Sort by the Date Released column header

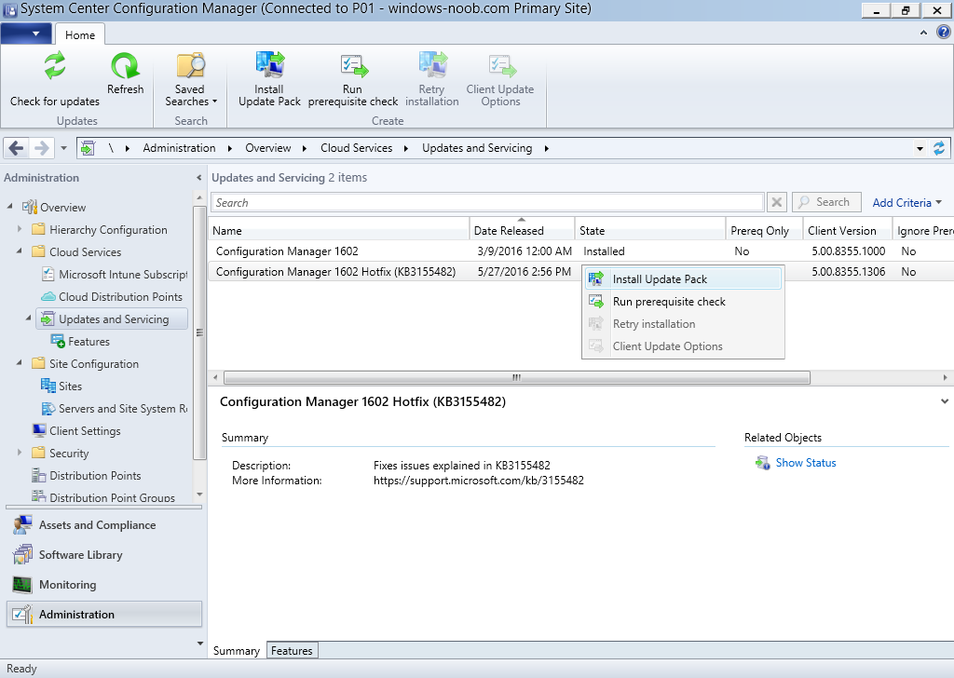coord(522,230)
